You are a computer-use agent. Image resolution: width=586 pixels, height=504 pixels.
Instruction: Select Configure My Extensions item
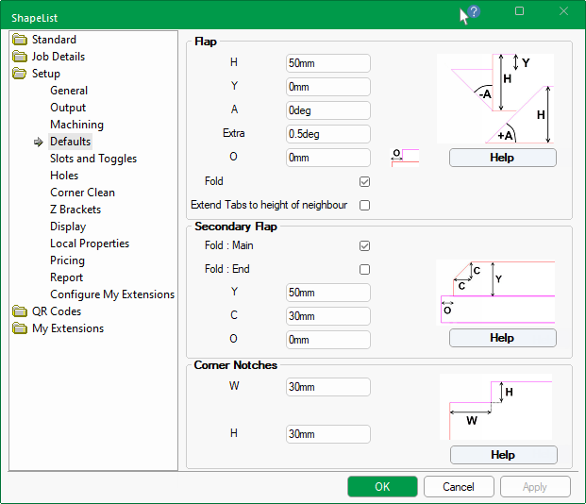coord(112,294)
